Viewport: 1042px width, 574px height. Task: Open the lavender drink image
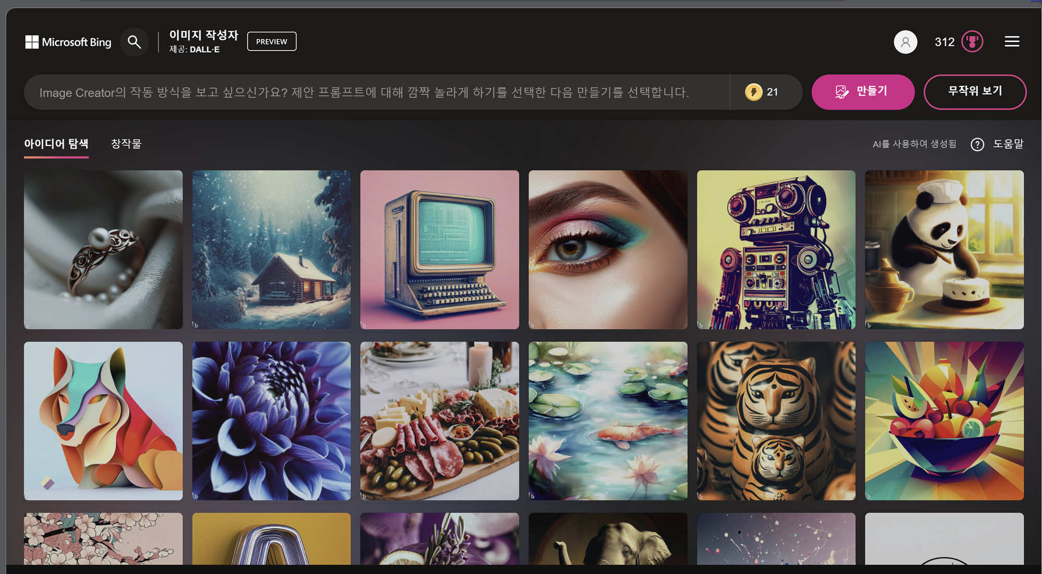440,539
